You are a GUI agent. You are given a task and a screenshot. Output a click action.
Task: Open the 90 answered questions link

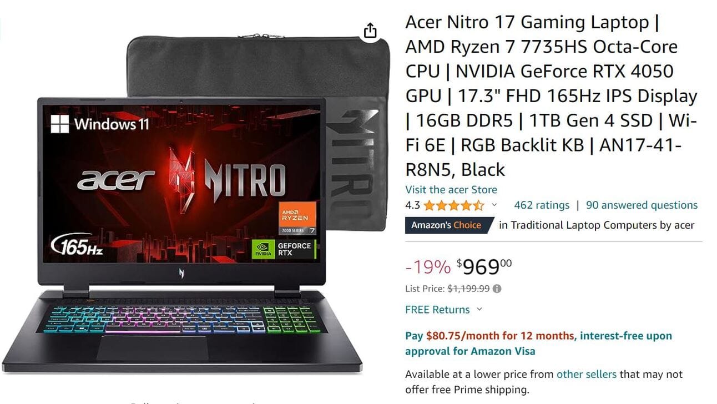pos(642,205)
